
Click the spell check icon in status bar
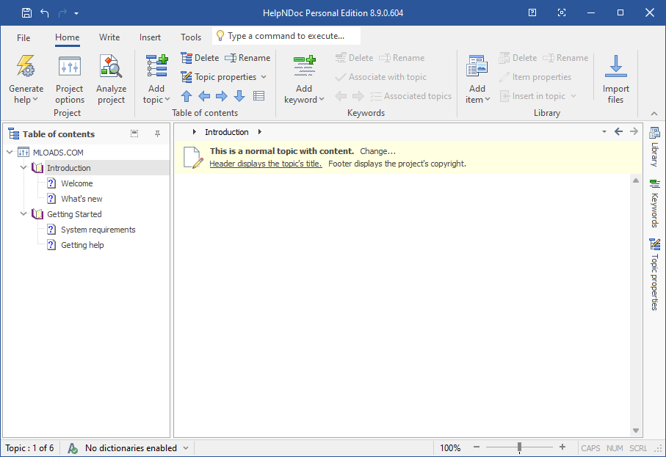[73, 448]
